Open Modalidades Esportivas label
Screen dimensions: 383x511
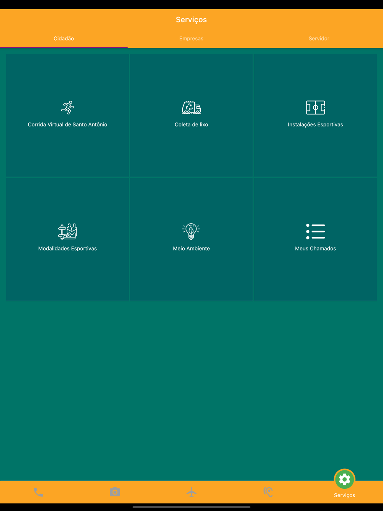pos(67,249)
